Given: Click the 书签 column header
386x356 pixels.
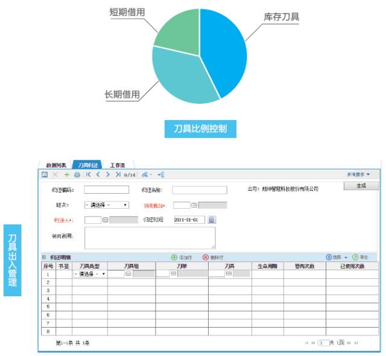Looking at the screenshot, I should click(x=64, y=266).
